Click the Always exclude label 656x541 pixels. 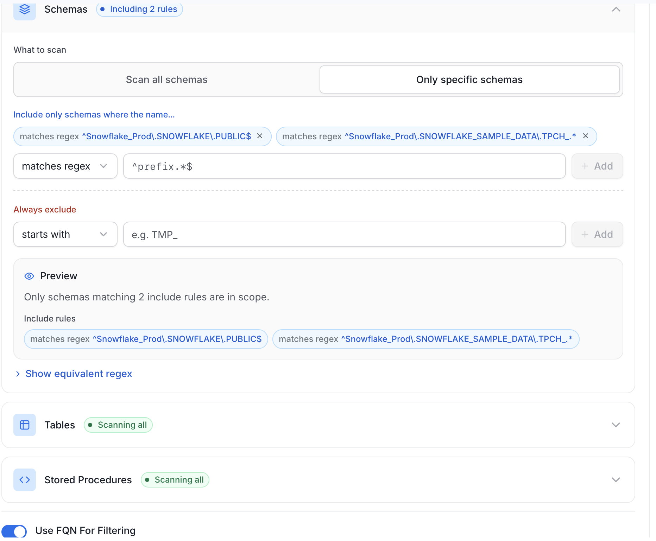[45, 210]
